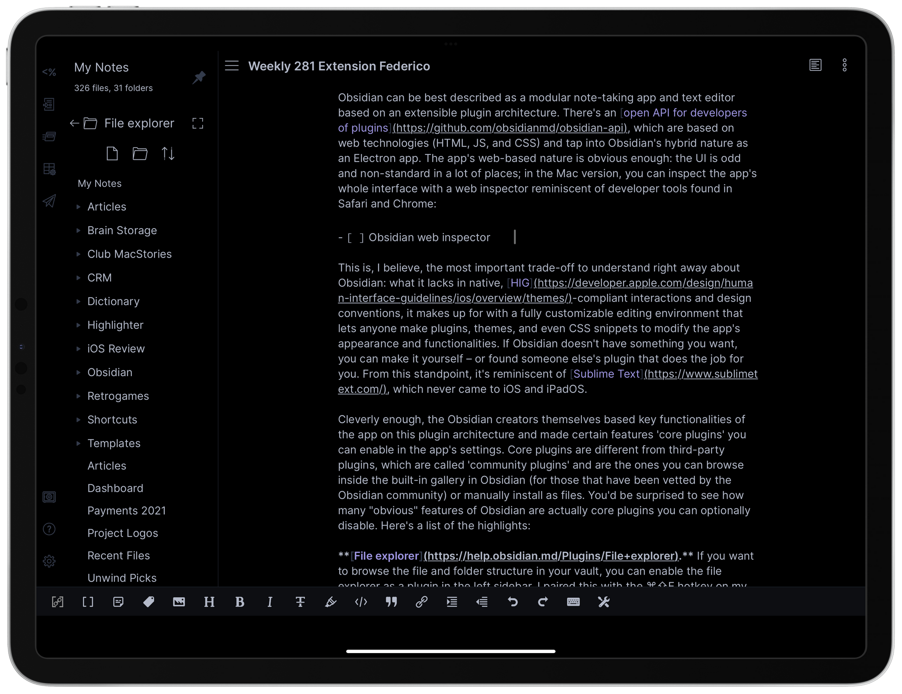Image resolution: width=902 pixels, height=694 pixels.
Task: Outdent the current list item
Action: point(482,602)
